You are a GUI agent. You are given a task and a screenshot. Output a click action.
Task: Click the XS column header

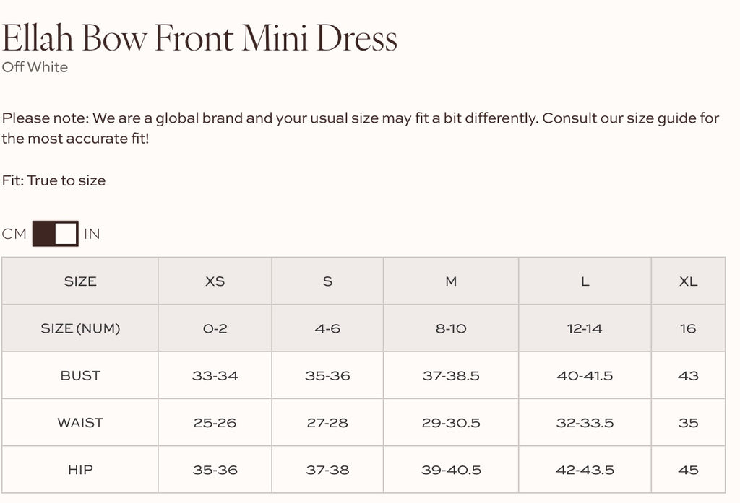tap(215, 281)
